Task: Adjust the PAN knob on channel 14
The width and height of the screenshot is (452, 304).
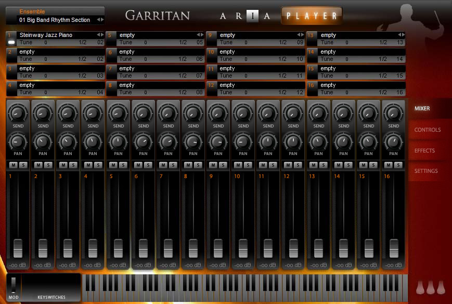Action: point(344,141)
